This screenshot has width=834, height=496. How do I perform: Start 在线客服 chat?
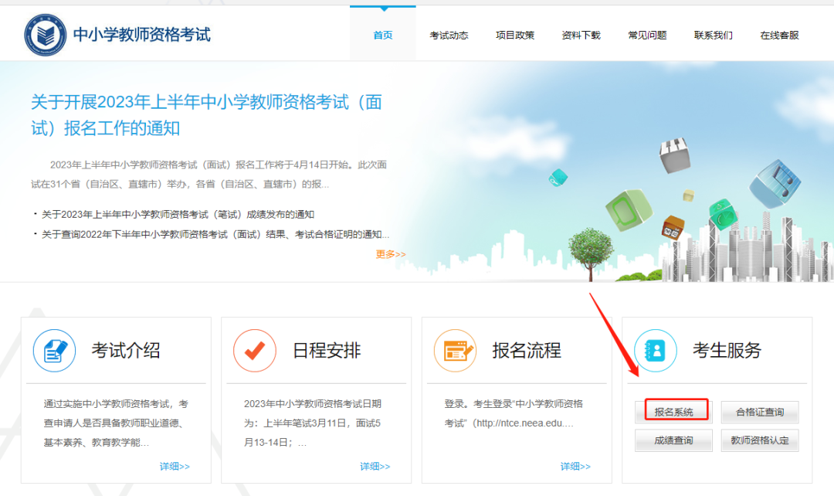pyautogui.click(x=778, y=35)
